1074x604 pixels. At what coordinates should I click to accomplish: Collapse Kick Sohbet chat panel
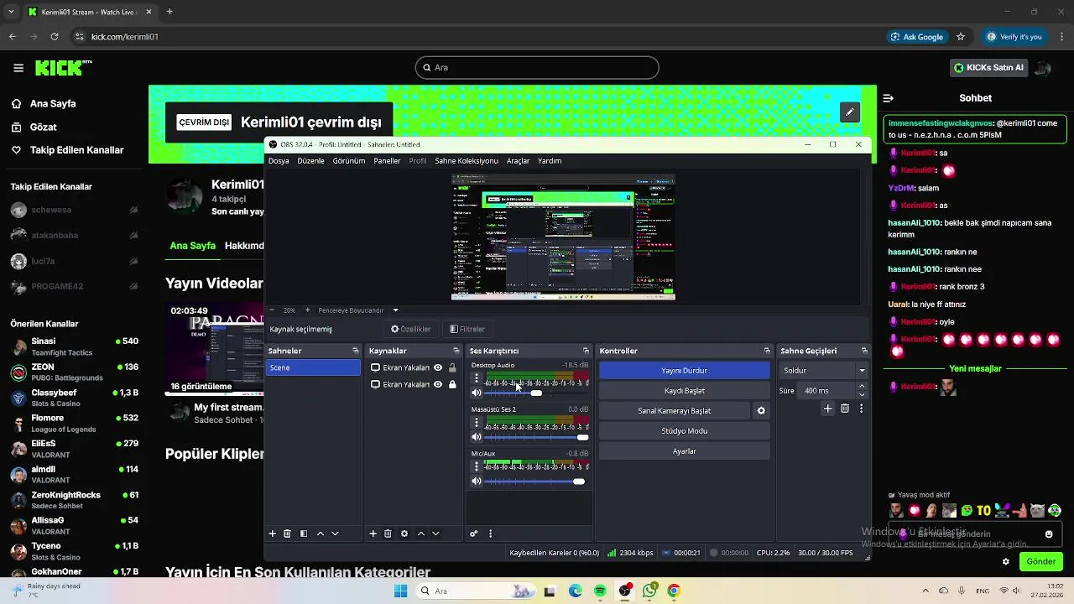point(889,98)
